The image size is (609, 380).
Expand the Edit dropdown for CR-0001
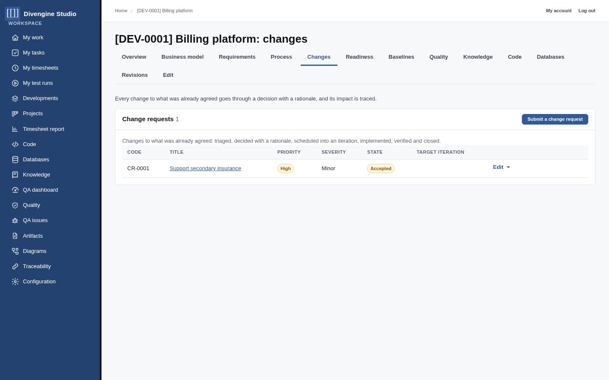pyautogui.click(x=502, y=167)
